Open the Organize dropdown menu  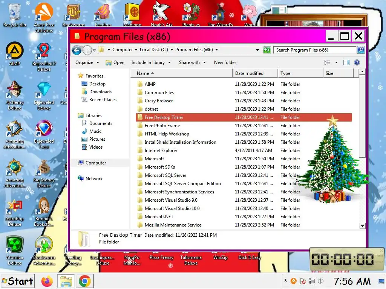[x=87, y=62]
